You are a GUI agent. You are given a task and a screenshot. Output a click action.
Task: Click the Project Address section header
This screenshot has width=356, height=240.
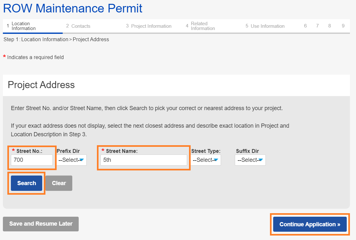coord(41,85)
